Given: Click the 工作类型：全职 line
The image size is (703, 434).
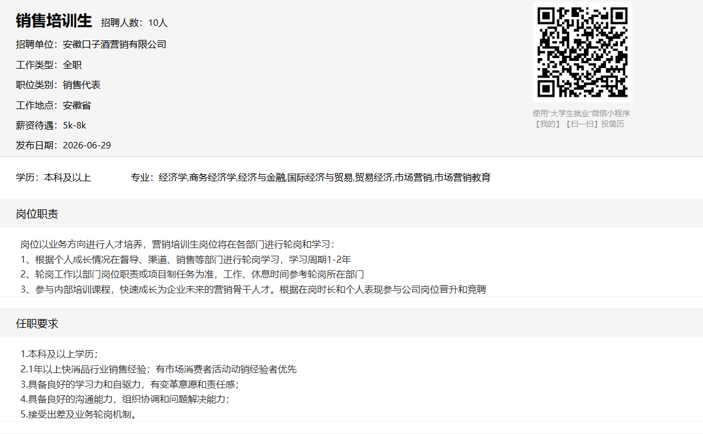Looking at the screenshot, I should point(49,65).
